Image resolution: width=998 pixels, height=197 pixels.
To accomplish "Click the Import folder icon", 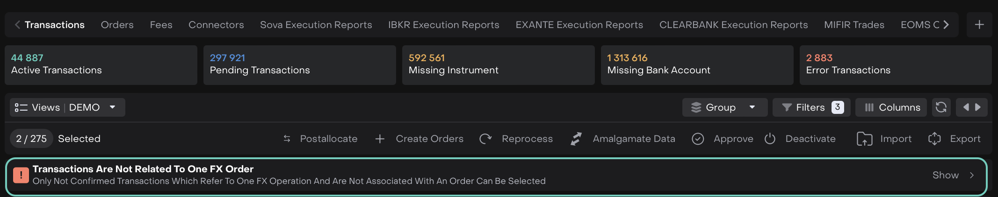I will pos(864,139).
